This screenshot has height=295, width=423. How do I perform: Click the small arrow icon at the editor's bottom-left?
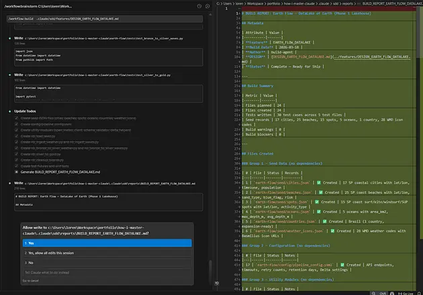pos(217,283)
